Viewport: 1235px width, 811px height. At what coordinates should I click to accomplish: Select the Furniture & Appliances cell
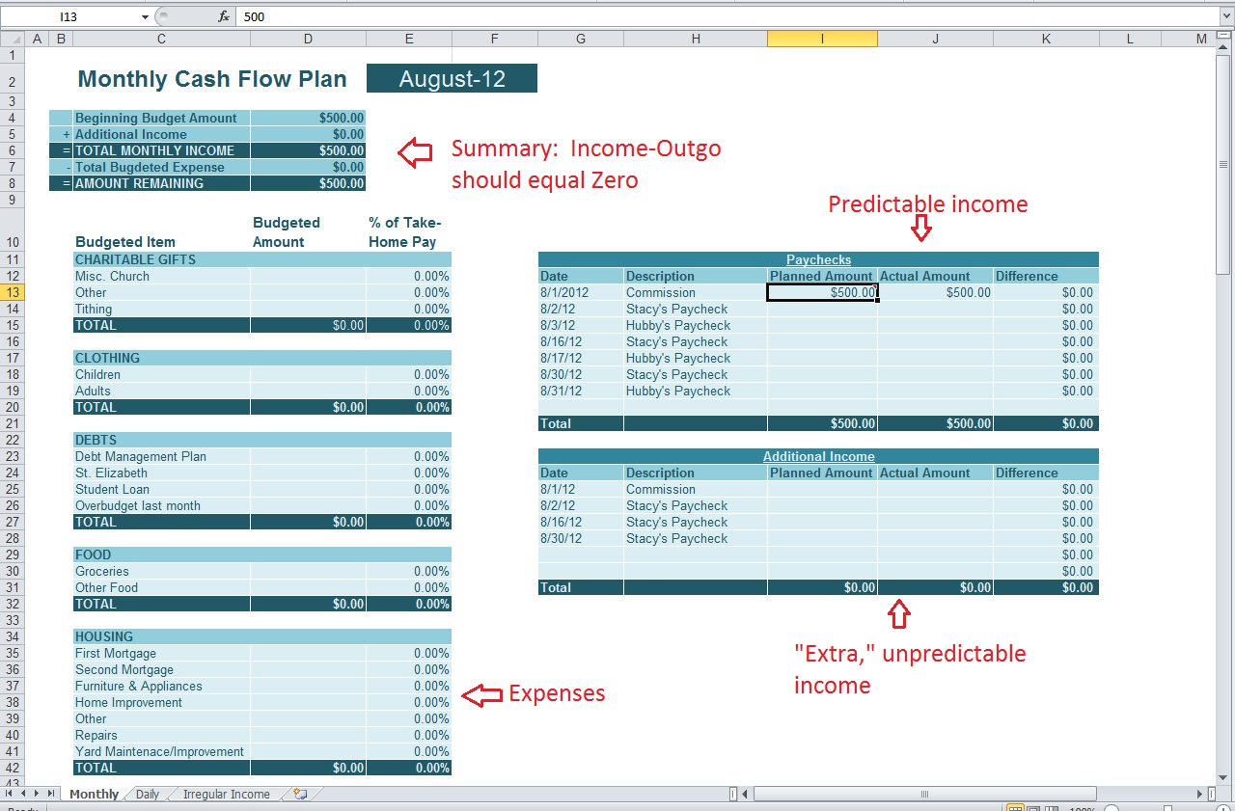click(x=161, y=686)
